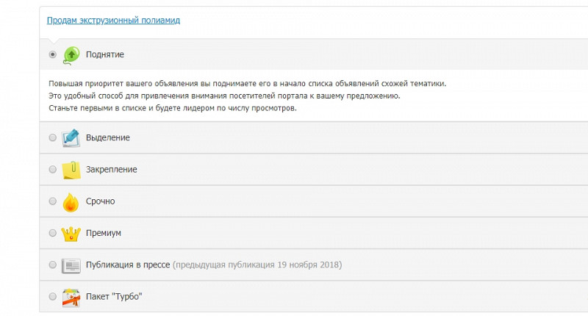Screen dimensions: 588x316
Task: Click the golden crown Премиум icon
Action: pyautogui.click(x=71, y=234)
